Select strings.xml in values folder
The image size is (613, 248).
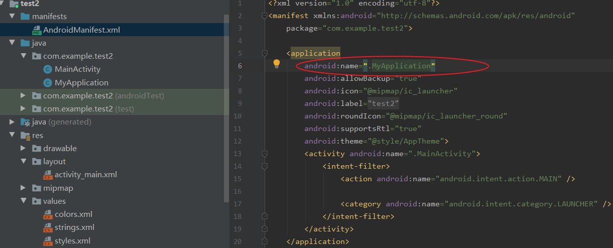74,227
